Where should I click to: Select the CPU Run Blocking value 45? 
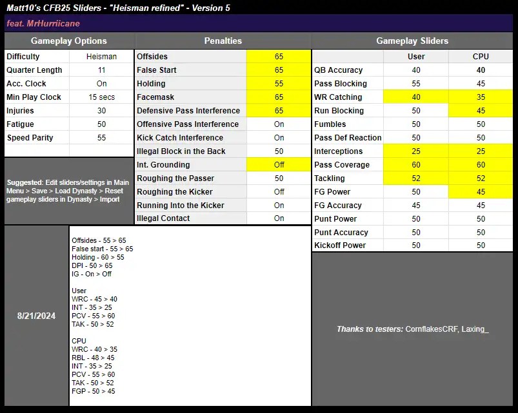(x=481, y=111)
